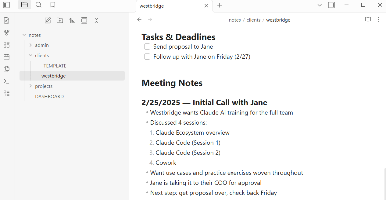
Task: Switch to the bookmarks tab in sidebar
Action: click(53, 5)
